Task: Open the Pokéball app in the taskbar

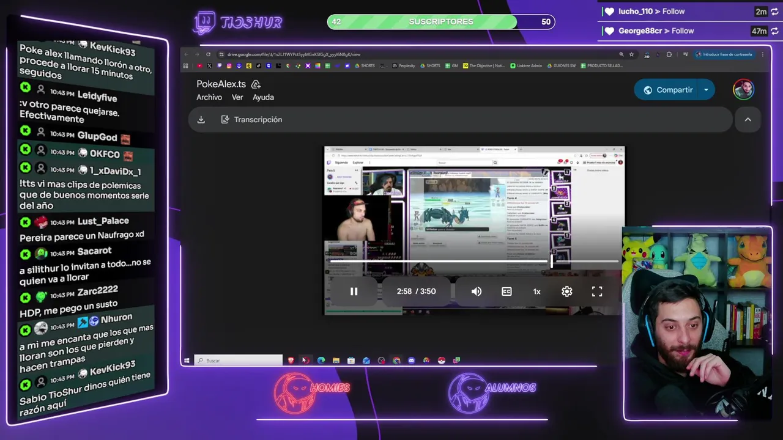Action: 441,361
